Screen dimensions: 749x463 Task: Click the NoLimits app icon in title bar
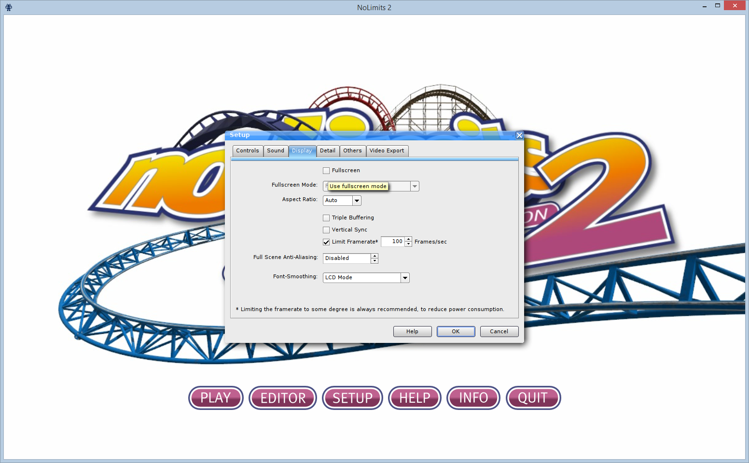coord(8,7)
